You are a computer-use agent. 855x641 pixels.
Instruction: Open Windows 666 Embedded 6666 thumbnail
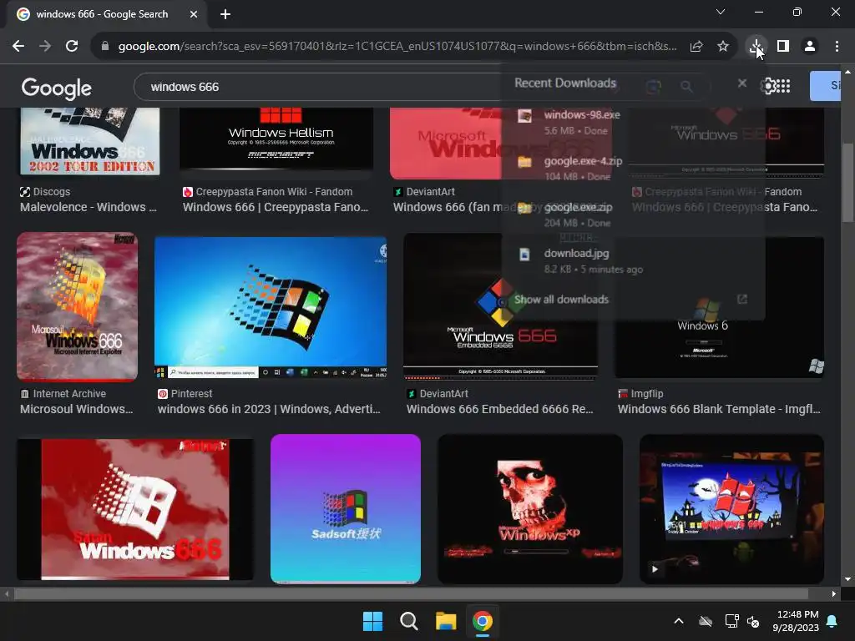(501, 307)
